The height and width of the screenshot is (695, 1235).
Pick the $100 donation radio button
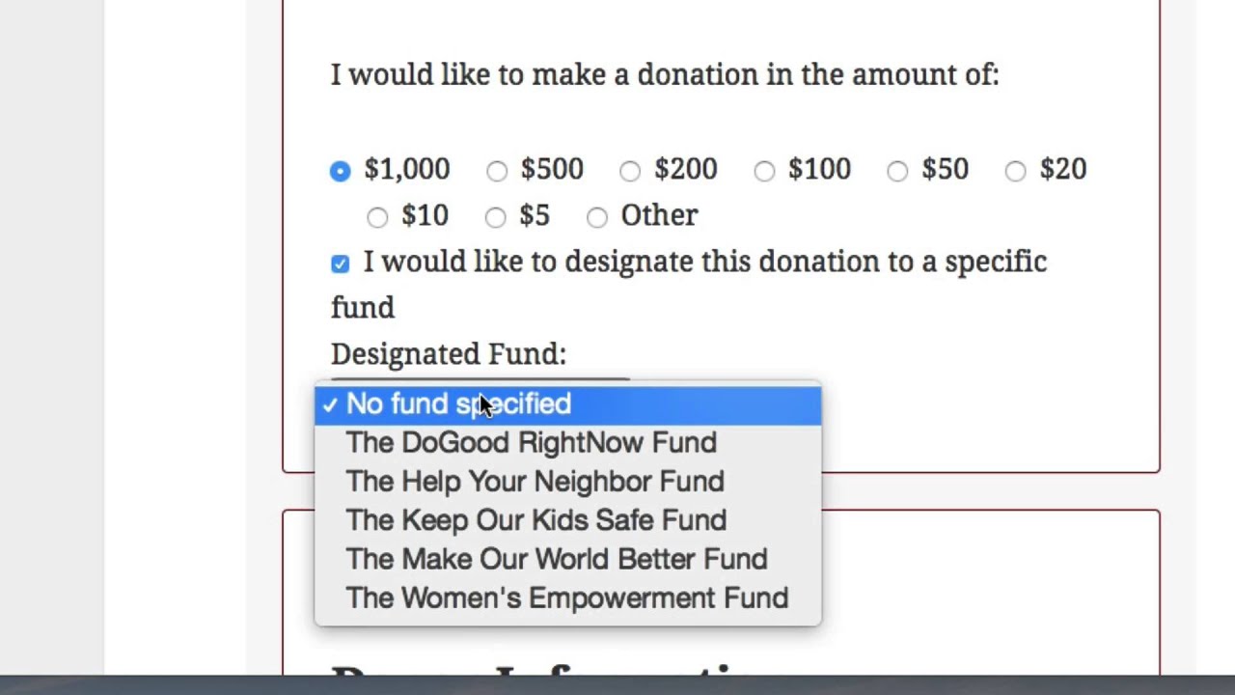click(x=763, y=171)
